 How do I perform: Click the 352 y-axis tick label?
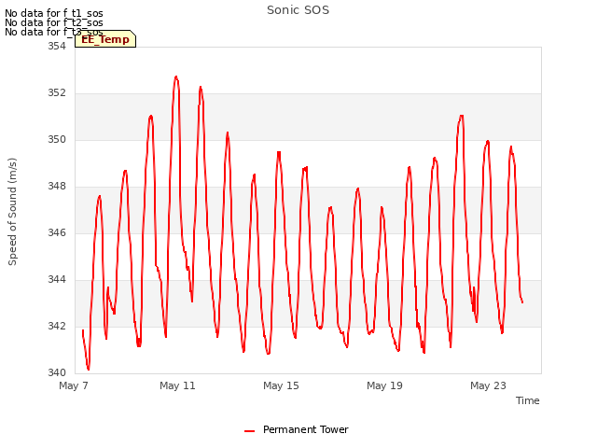click(57, 93)
